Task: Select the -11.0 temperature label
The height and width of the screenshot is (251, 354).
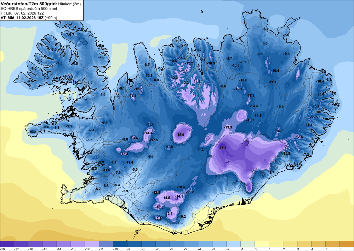Action: (x=107, y=170)
